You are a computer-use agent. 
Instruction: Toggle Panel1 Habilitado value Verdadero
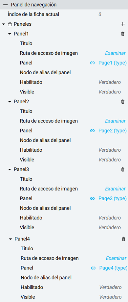pyautogui.click(x=110, y=82)
